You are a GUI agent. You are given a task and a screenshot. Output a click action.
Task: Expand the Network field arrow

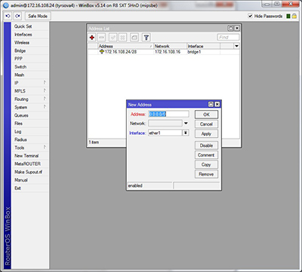click(x=186, y=124)
